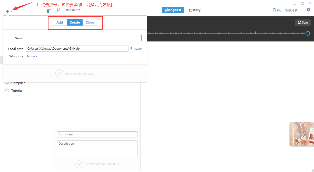Click the circular ring marker ending the timeline

pos(308,33)
